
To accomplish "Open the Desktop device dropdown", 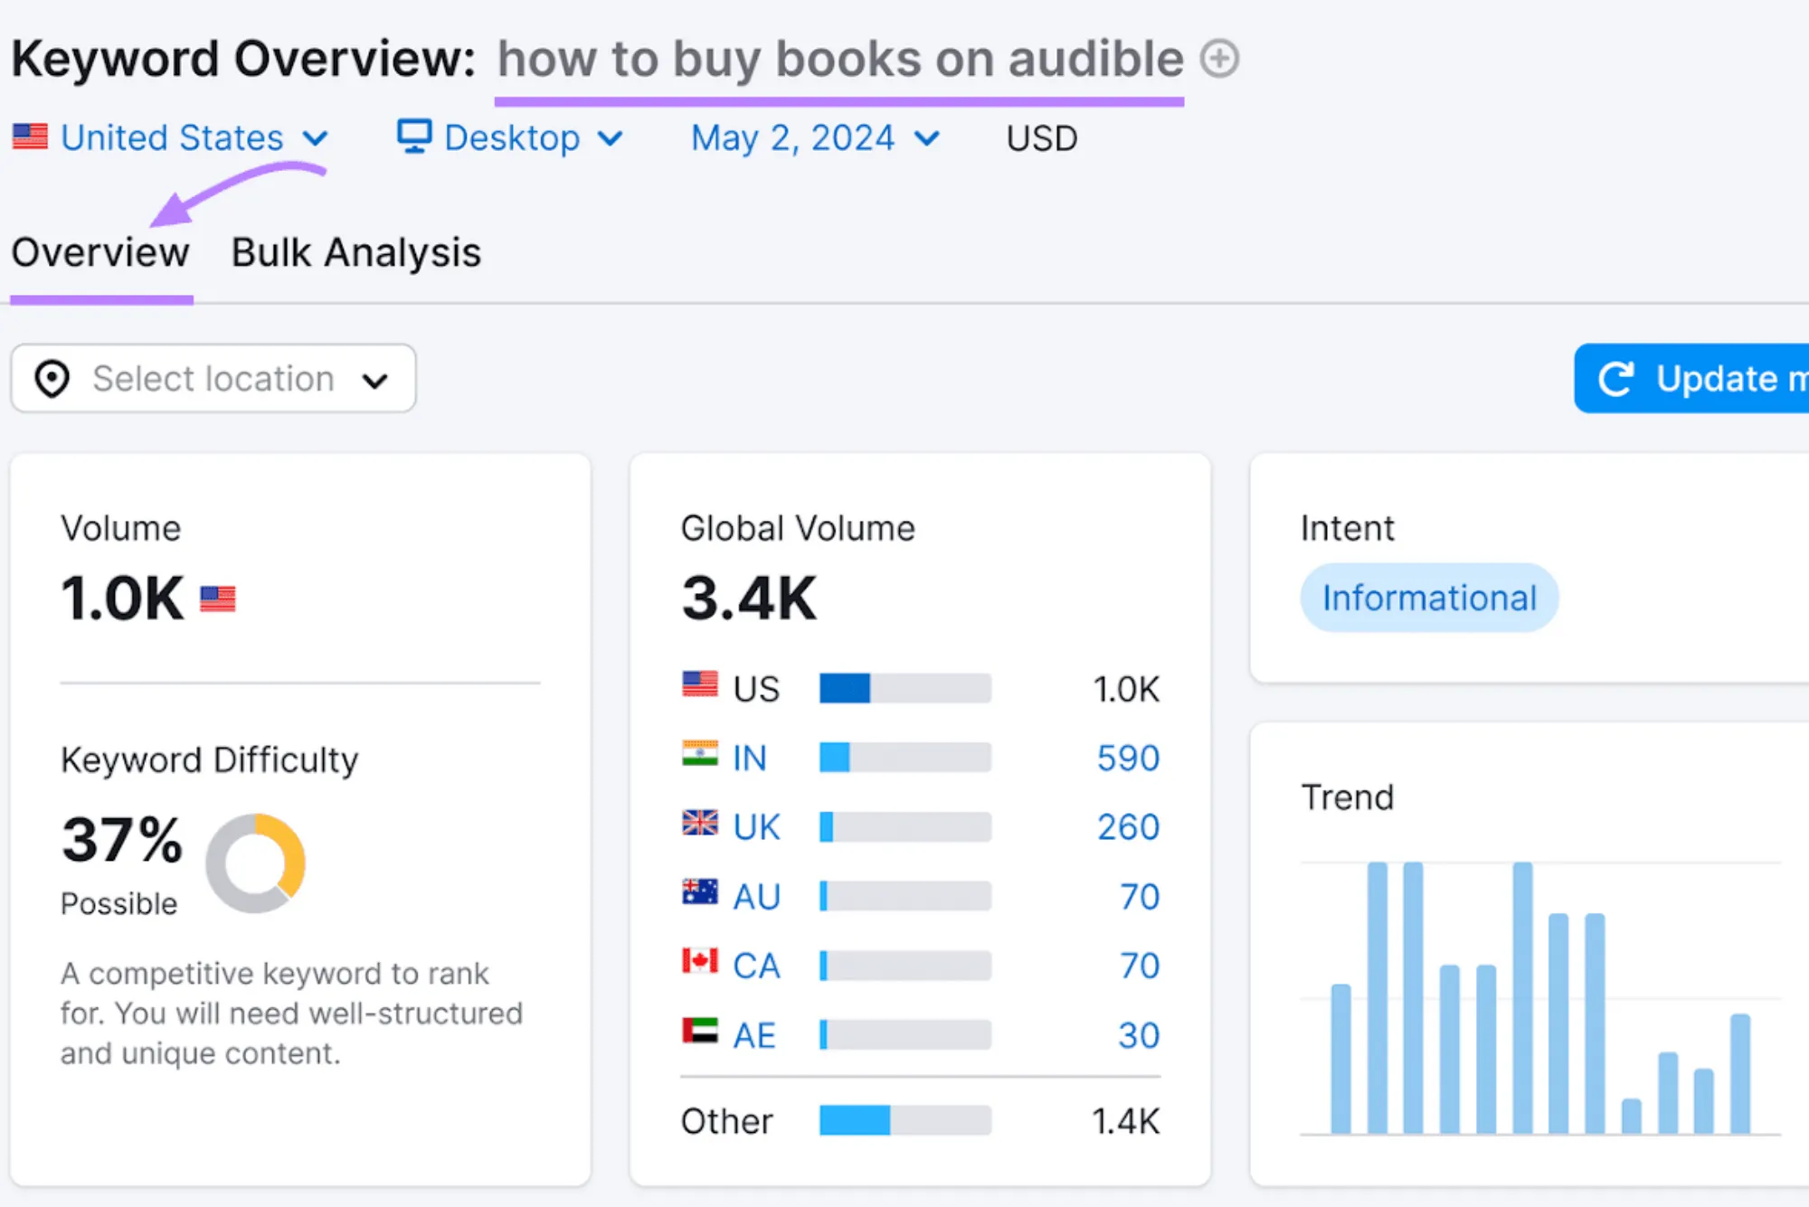I will point(510,138).
